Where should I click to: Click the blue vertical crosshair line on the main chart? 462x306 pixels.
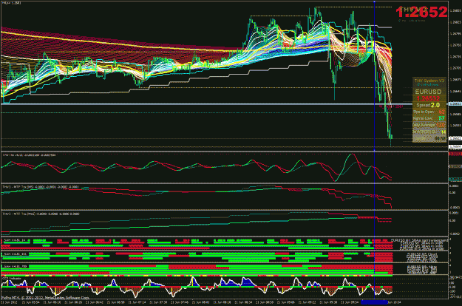click(x=374, y=76)
